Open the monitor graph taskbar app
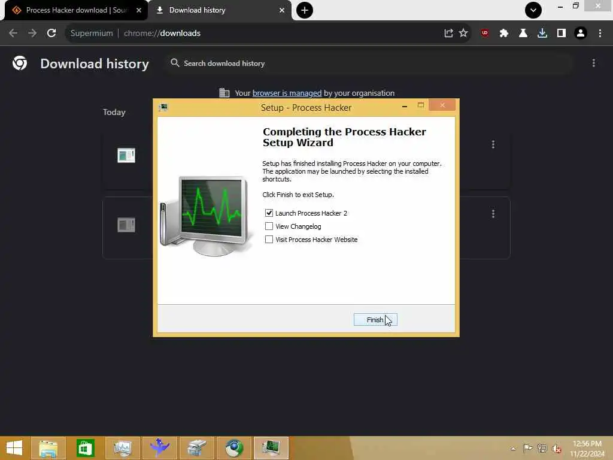This screenshot has height=460, width=613. [x=122, y=448]
